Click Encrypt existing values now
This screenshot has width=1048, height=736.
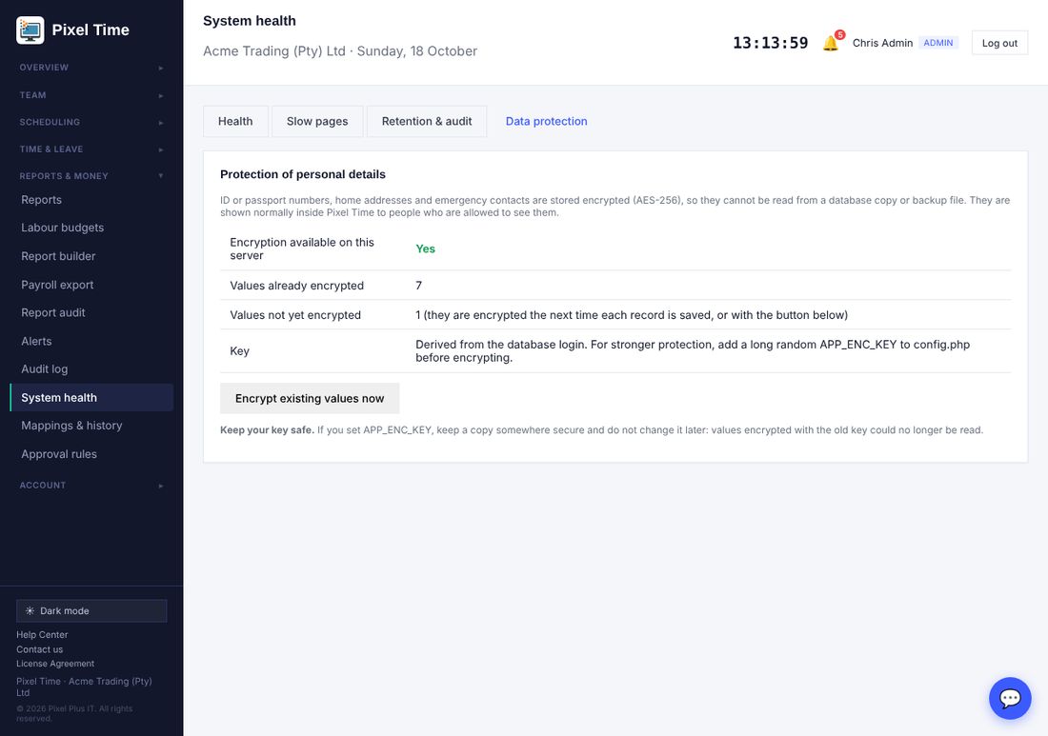pos(310,398)
